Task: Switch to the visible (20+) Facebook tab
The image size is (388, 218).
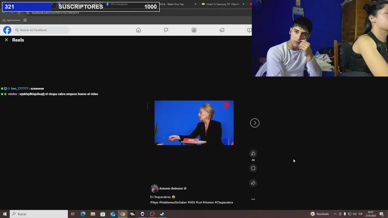Action: coord(119,4)
